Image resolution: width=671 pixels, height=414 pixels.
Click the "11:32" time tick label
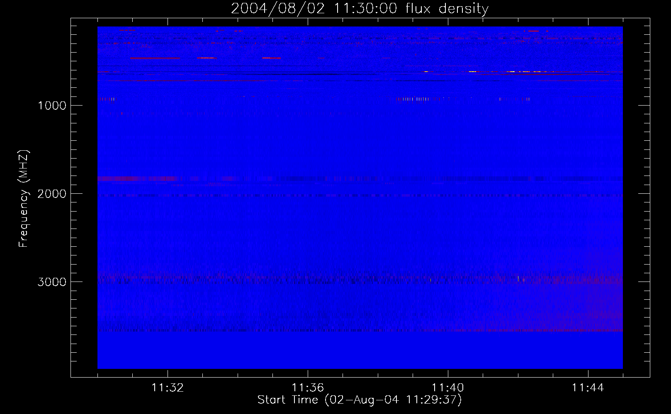coord(168,388)
